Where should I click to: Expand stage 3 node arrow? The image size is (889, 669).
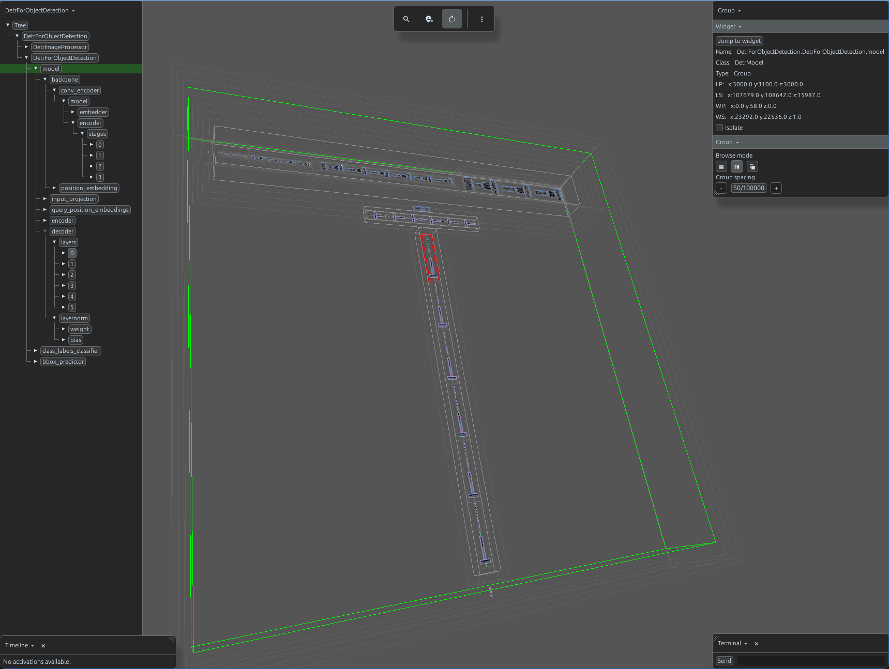92,177
